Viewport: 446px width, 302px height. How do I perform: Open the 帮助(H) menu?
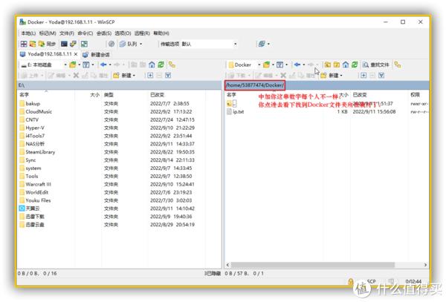(161, 33)
